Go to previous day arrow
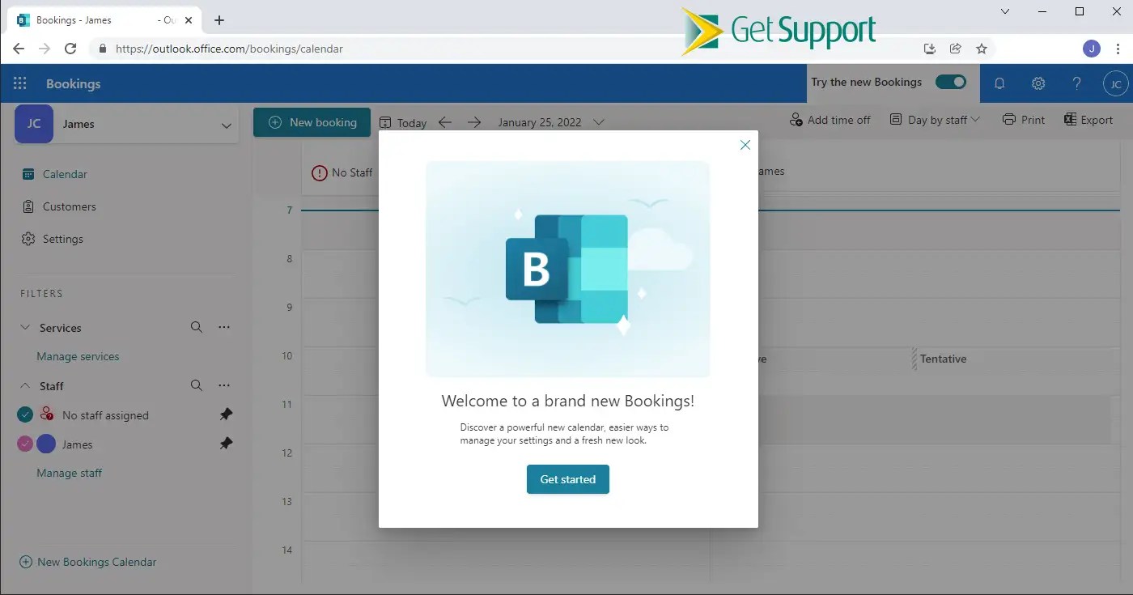Screen dimensions: 1133x595 pos(445,122)
